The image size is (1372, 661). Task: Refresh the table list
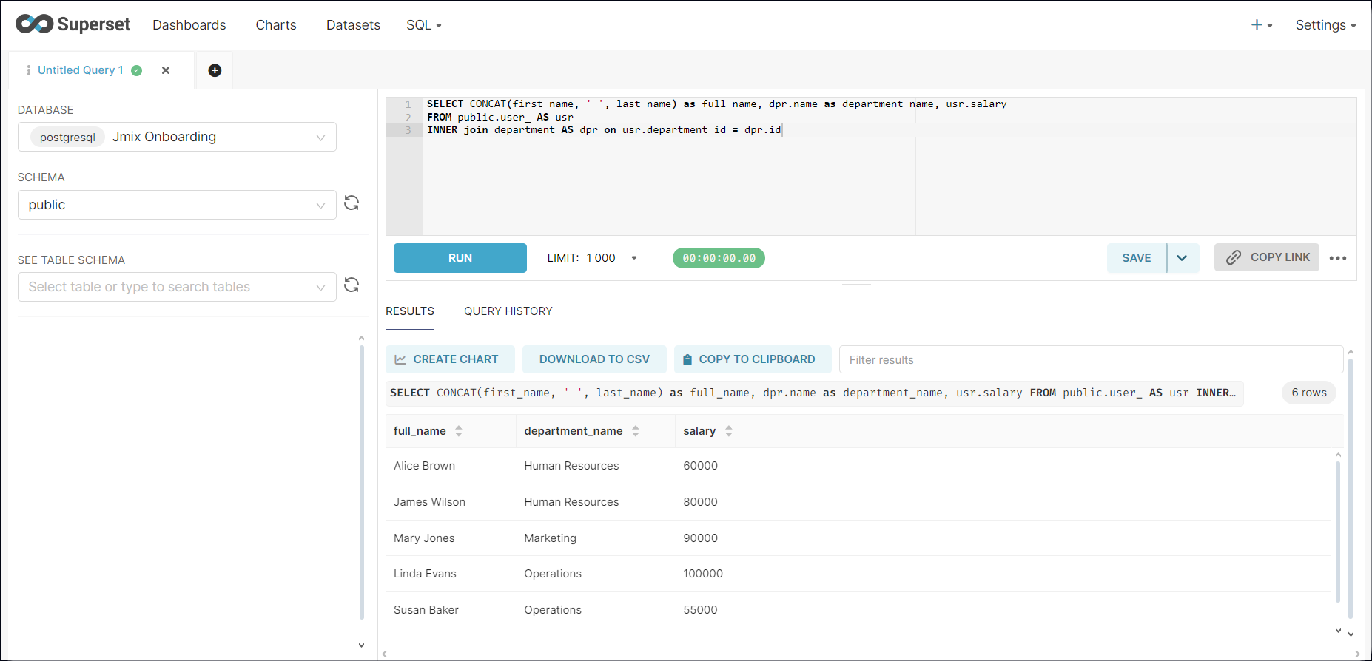[x=352, y=285]
